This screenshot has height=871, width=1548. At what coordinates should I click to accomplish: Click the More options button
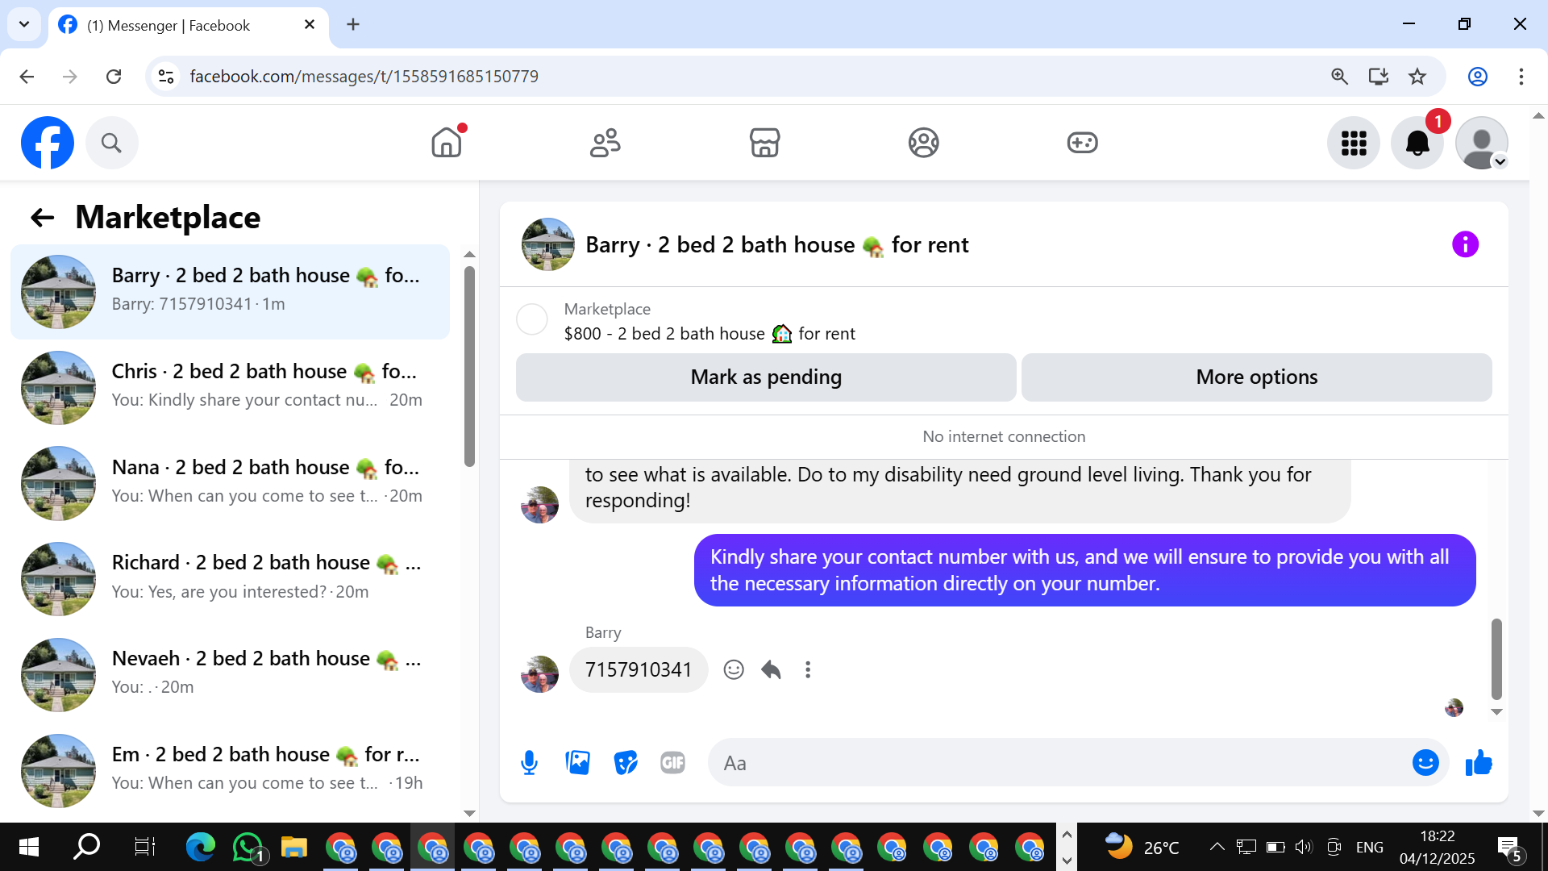pos(1256,377)
